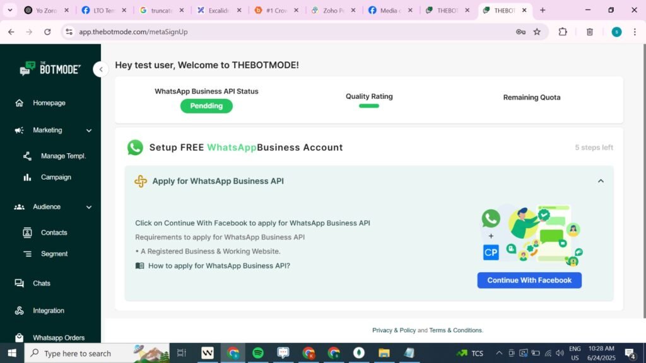Open the Integration sidebar item
646x363 pixels.
[49, 311]
